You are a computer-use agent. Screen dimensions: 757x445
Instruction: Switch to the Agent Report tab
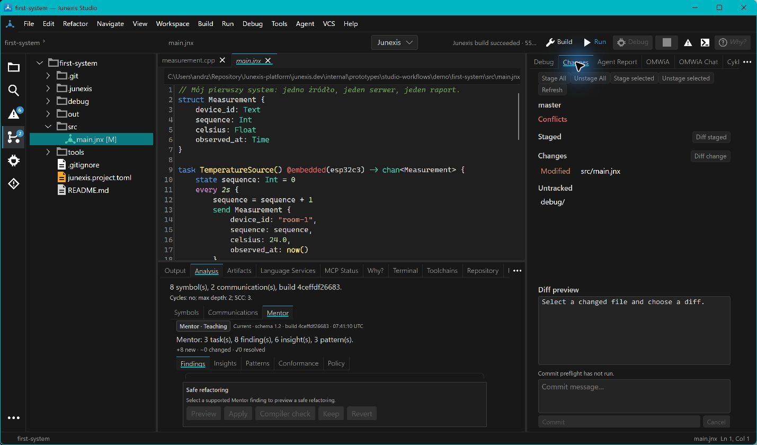pos(617,62)
